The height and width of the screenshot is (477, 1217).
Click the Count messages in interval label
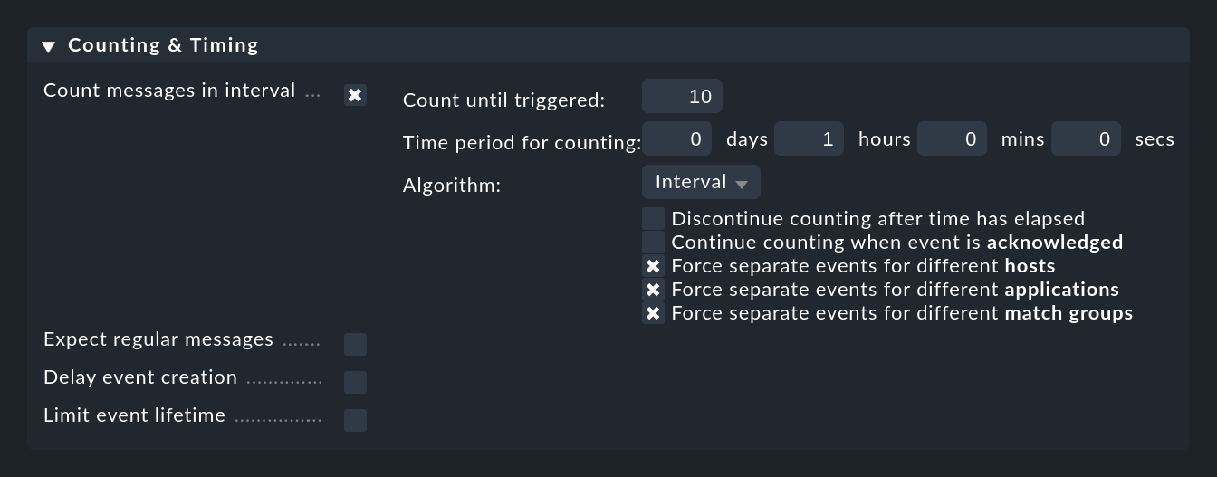tap(169, 91)
